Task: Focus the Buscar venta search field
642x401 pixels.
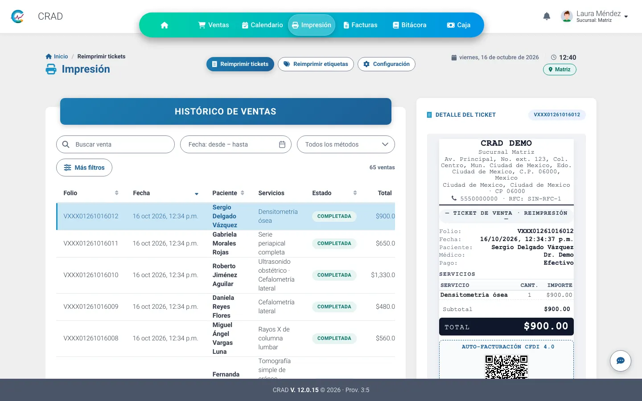Action: [x=115, y=144]
